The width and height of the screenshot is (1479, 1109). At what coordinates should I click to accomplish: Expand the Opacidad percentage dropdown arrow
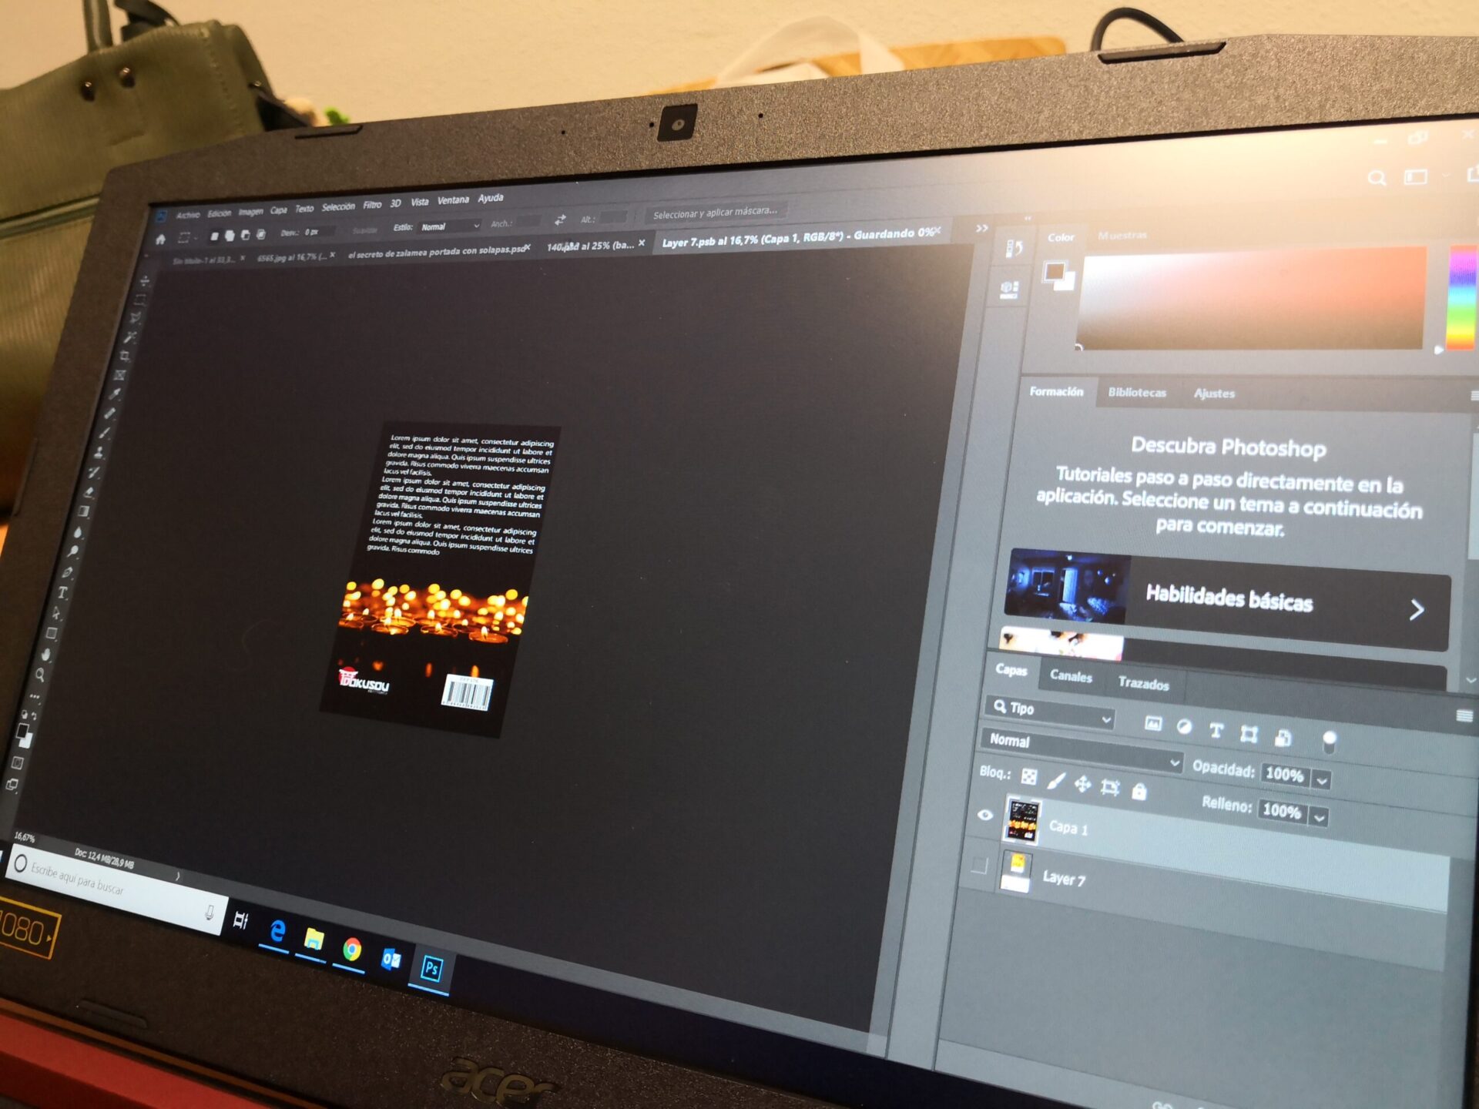pos(1322,780)
